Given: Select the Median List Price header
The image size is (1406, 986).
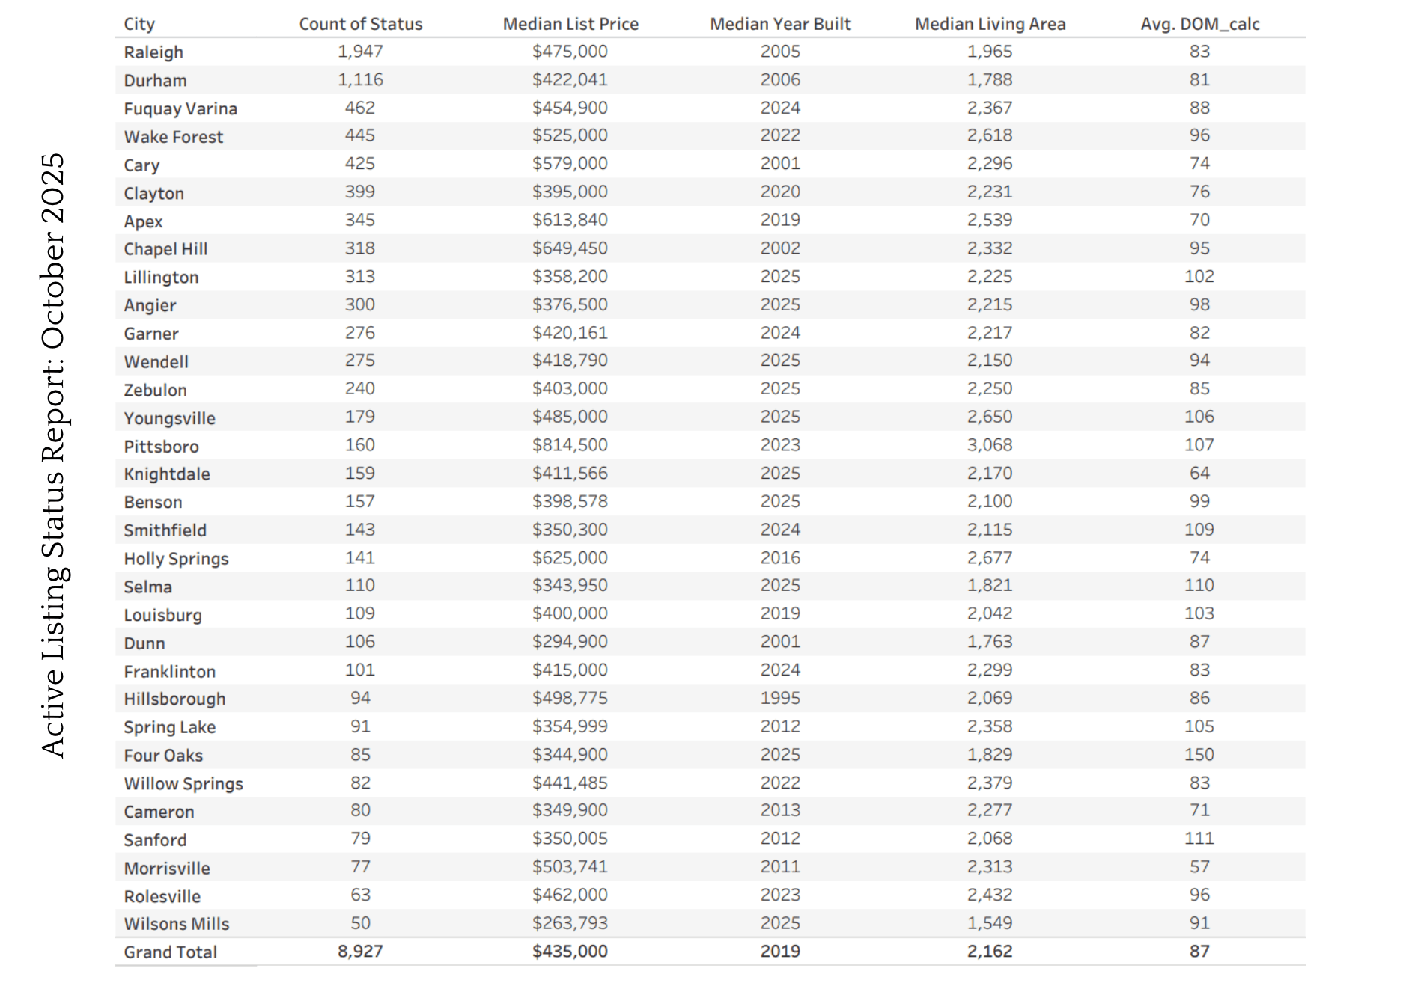Looking at the screenshot, I should click(x=570, y=24).
